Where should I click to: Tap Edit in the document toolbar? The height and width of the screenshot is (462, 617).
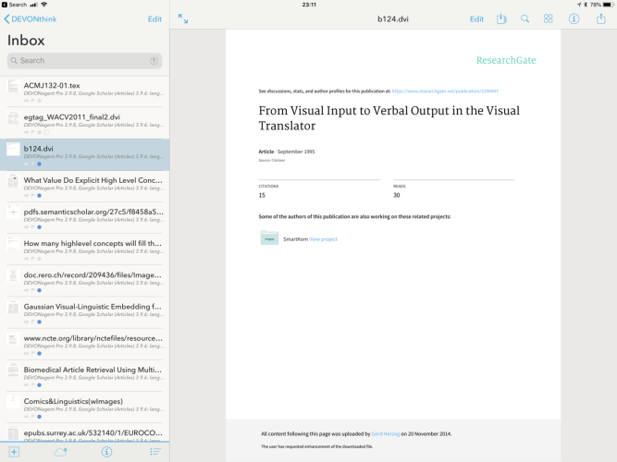pos(476,18)
